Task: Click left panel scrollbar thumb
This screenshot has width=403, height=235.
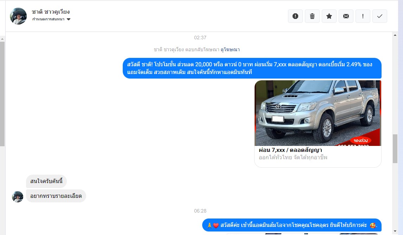Action: click(2, 94)
